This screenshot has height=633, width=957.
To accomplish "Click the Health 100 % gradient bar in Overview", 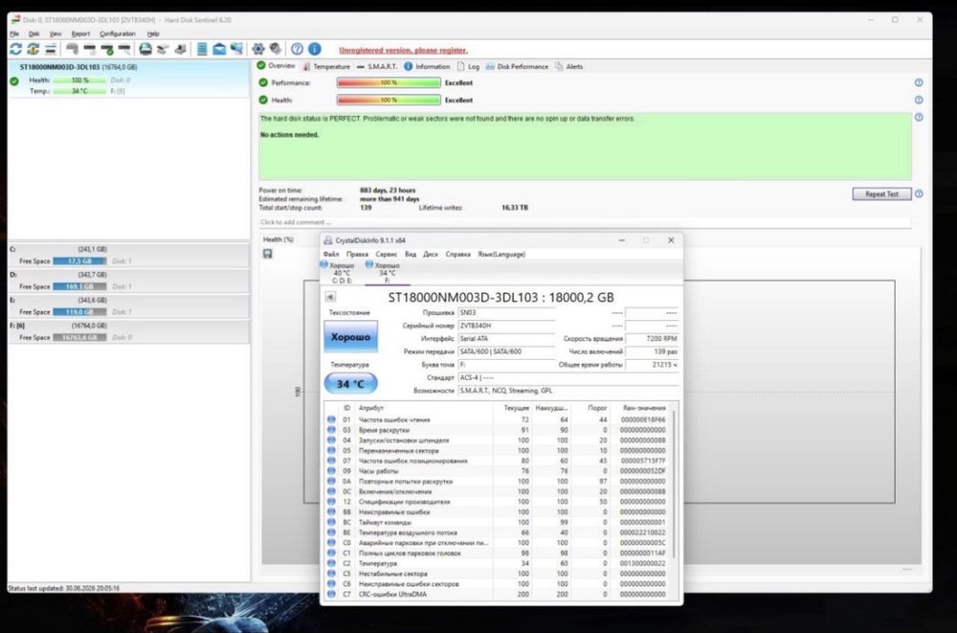I will pos(389,100).
